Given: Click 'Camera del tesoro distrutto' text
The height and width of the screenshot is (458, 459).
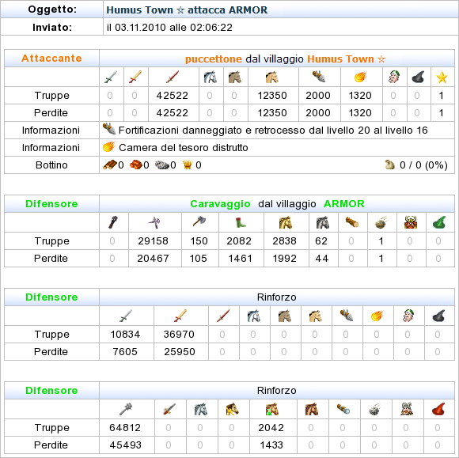Looking at the screenshot, I should click(x=184, y=147).
